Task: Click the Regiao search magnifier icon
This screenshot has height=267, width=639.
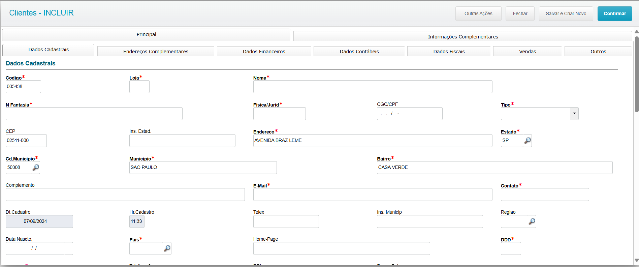Action: [x=532, y=221]
